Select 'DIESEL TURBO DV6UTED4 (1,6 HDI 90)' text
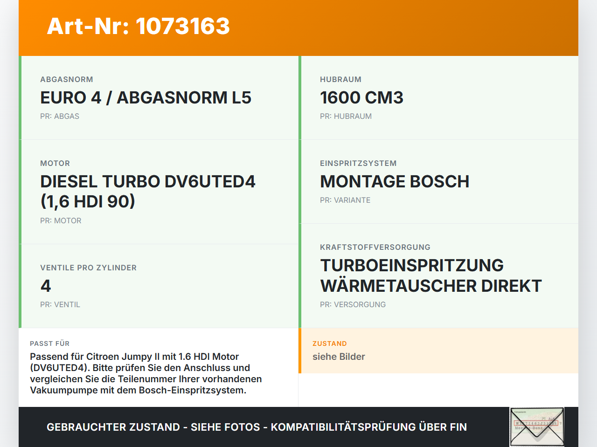The width and height of the screenshot is (597, 447). coord(148,192)
